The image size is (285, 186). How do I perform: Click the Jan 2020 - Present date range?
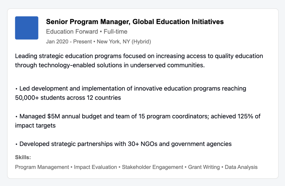(x=69, y=42)
